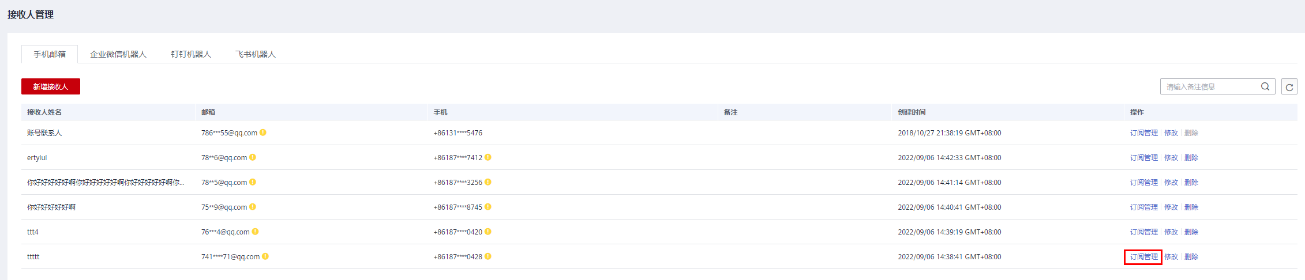This screenshot has height=280, width=1305.
Task: Open the 飞书机器人 tab
Action: tap(256, 54)
